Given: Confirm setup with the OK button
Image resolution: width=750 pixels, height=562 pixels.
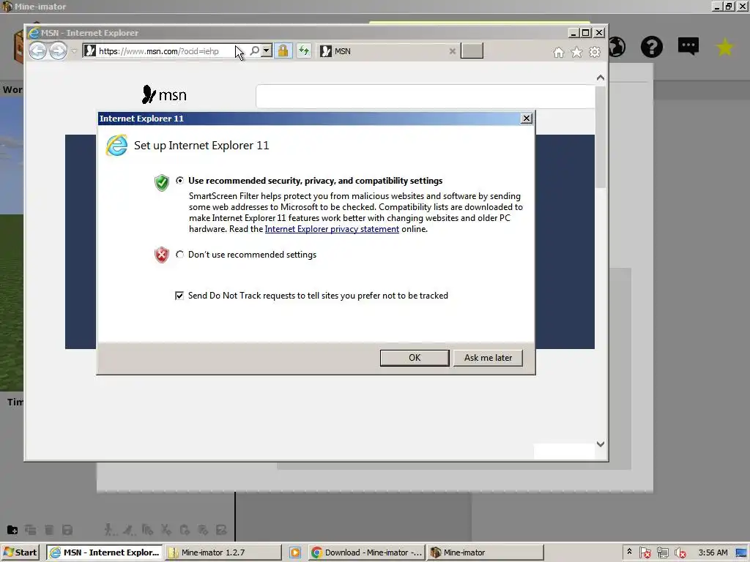Looking at the screenshot, I should tap(415, 358).
